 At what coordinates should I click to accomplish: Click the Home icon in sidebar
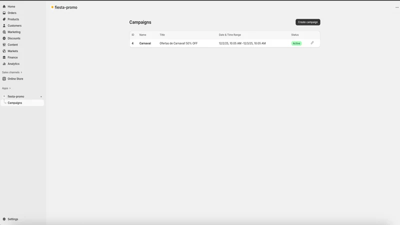pyautogui.click(x=4, y=6)
